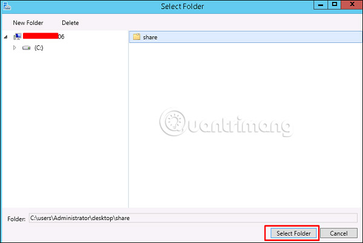363x243 pixels.
Task: Close the Select Folder window
Action: tap(352, 4)
